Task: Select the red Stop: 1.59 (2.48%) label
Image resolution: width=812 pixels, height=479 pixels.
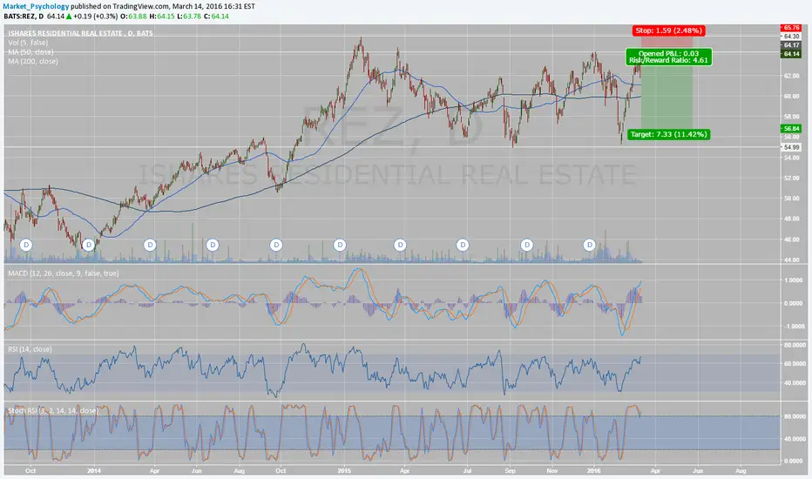Action: tap(668, 30)
